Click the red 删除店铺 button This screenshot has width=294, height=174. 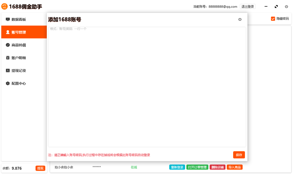(x=217, y=167)
